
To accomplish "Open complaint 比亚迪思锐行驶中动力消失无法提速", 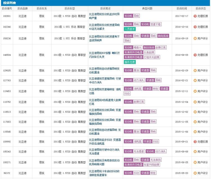I will pyautogui.click(x=104, y=151).
